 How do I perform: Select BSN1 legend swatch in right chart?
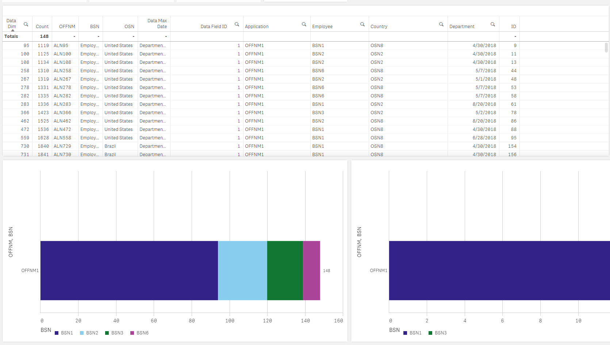click(405, 333)
